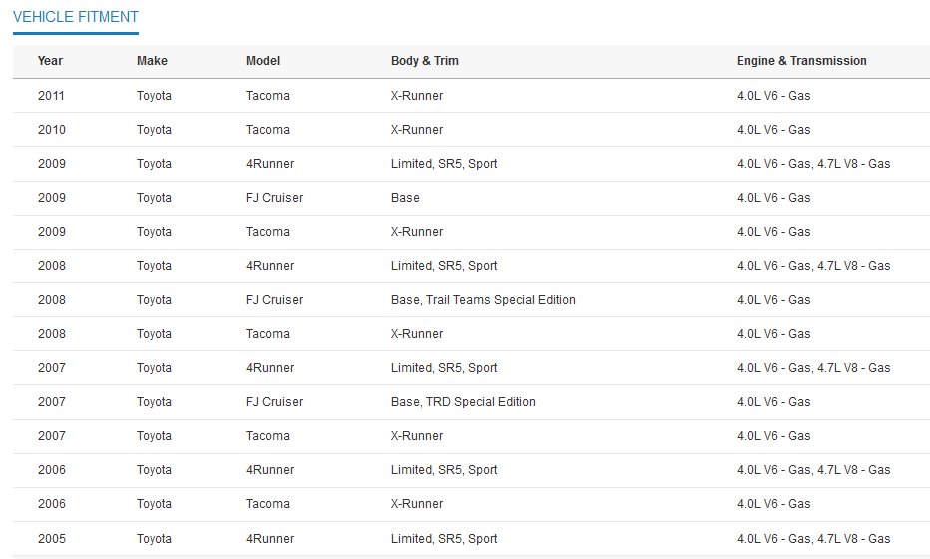Click Base trim in 2009 FJ Cruiser row
This screenshot has width=930, height=559.
405,198
